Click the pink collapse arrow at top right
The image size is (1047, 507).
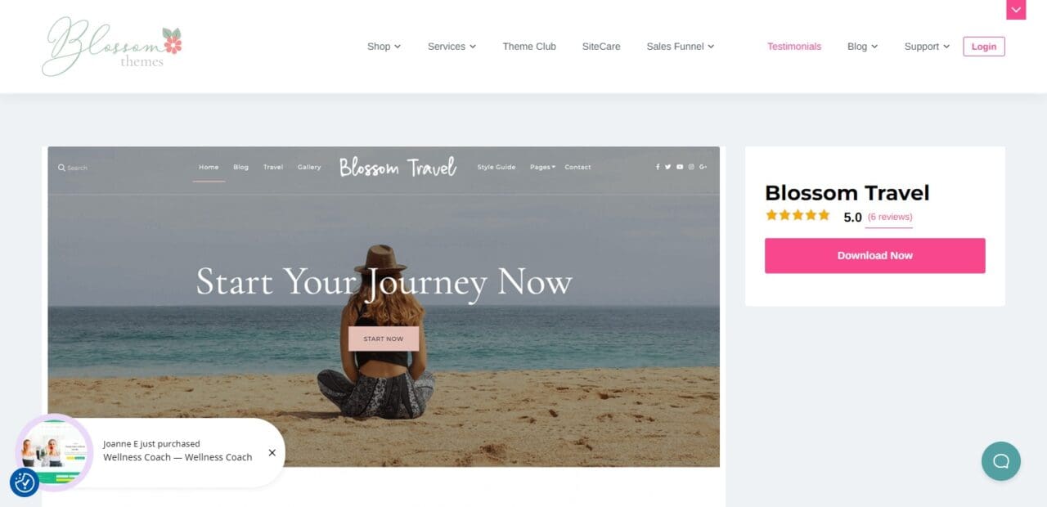[1016, 10]
